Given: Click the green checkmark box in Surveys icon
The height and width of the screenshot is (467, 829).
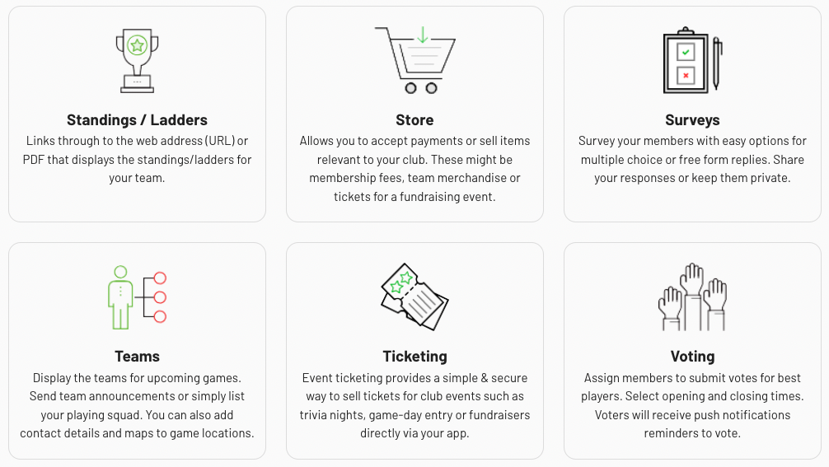Looking at the screenshot, I should [686, 52].
